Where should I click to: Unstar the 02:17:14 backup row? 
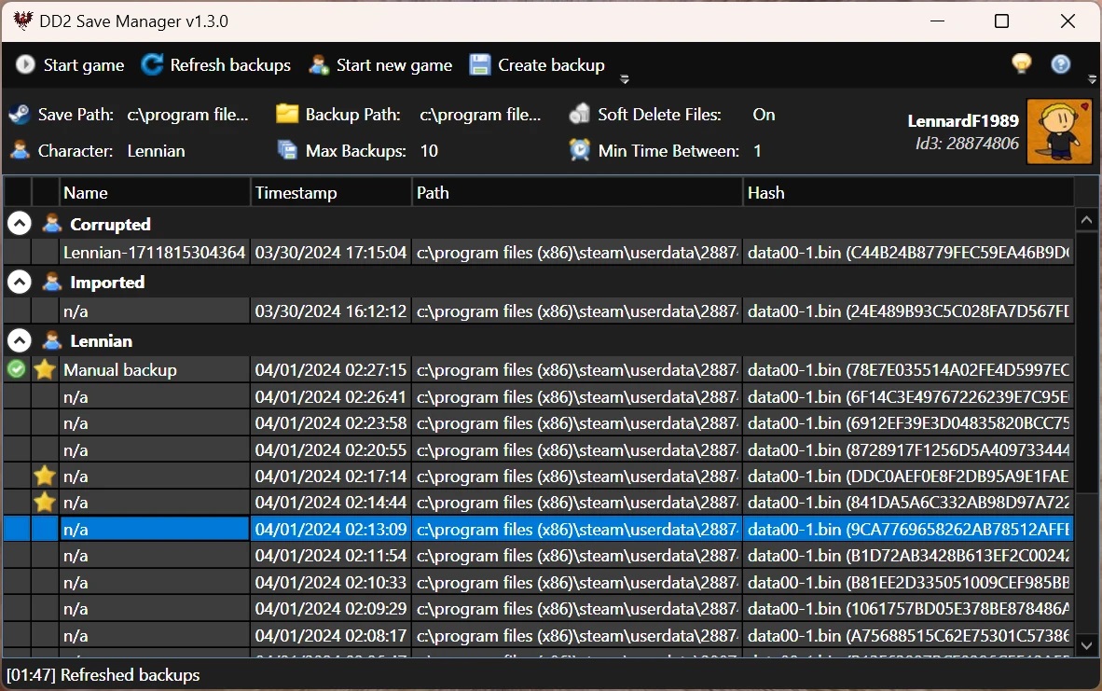[45, 477]
